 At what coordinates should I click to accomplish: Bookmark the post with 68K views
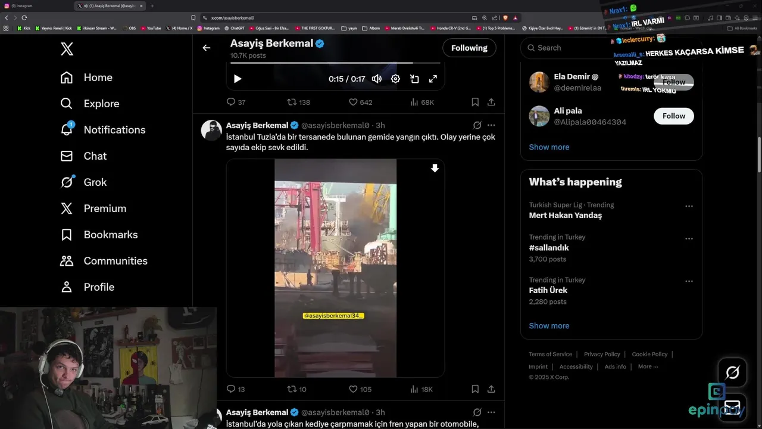(x=475, y=102)
